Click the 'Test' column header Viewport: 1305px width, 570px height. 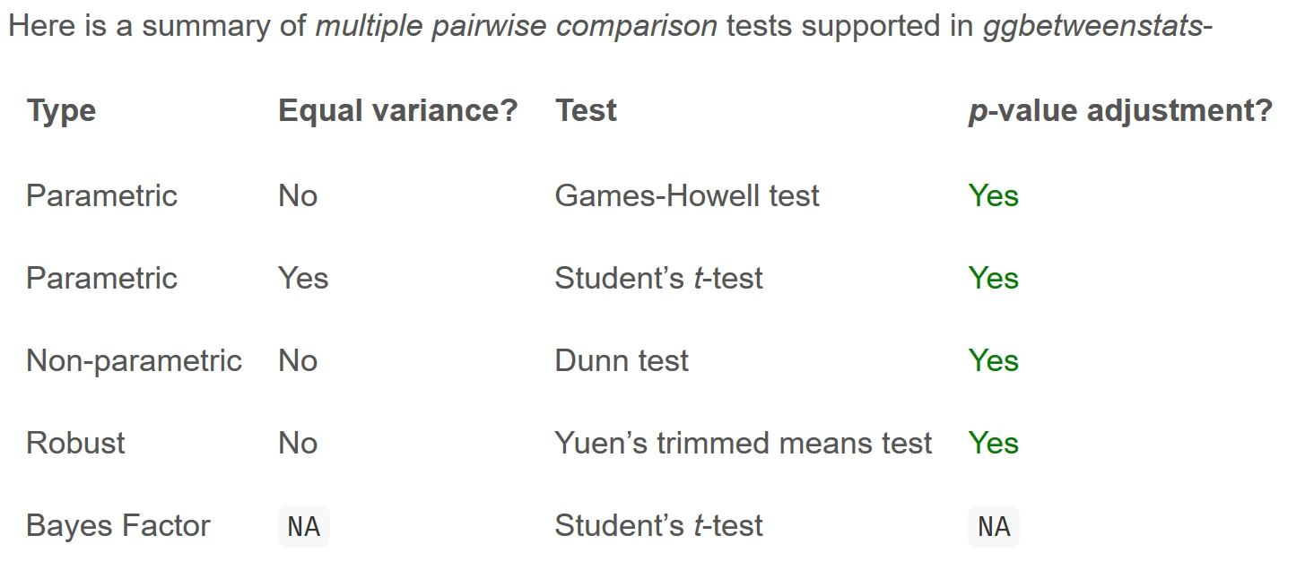[586, 111]
